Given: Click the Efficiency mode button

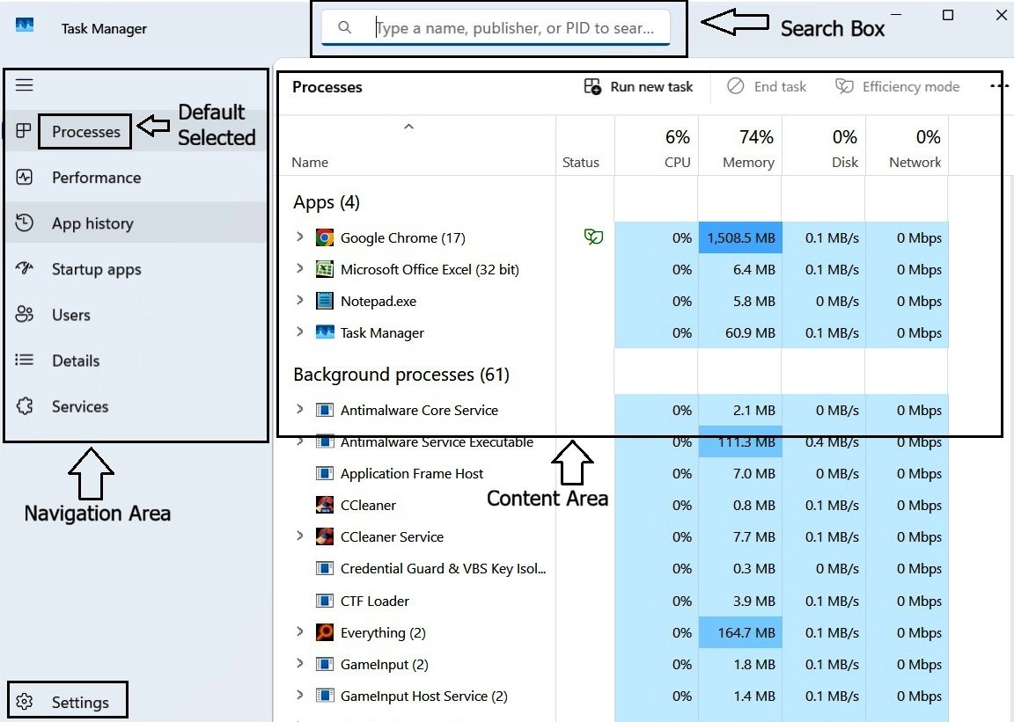Looking at the screenshot, I should (x=898, y=86).
